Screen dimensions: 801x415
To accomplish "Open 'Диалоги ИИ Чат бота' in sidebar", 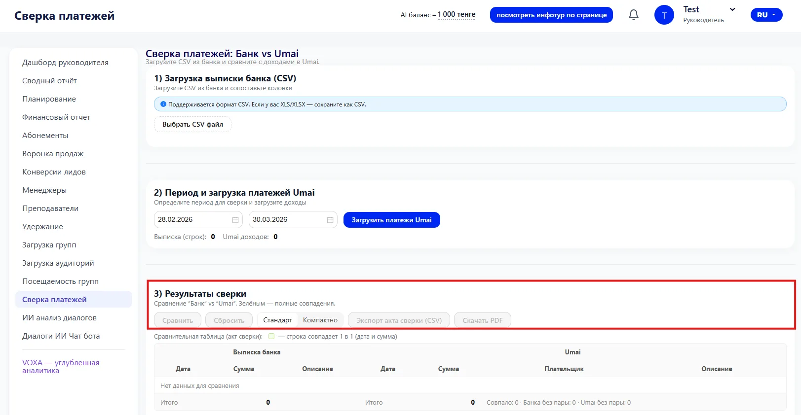I will [x=61, y=336].
